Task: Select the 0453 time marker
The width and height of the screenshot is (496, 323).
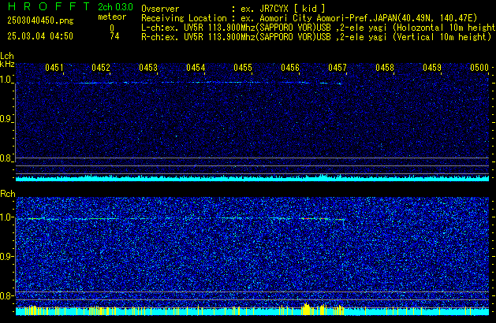Action: coord(148,68)
